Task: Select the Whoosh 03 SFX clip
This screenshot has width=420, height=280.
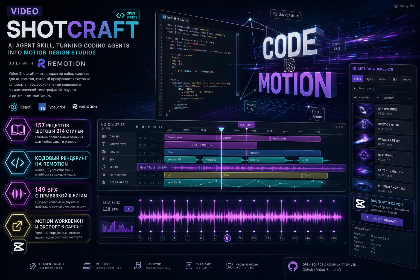Action: click(x=180, y=159)
